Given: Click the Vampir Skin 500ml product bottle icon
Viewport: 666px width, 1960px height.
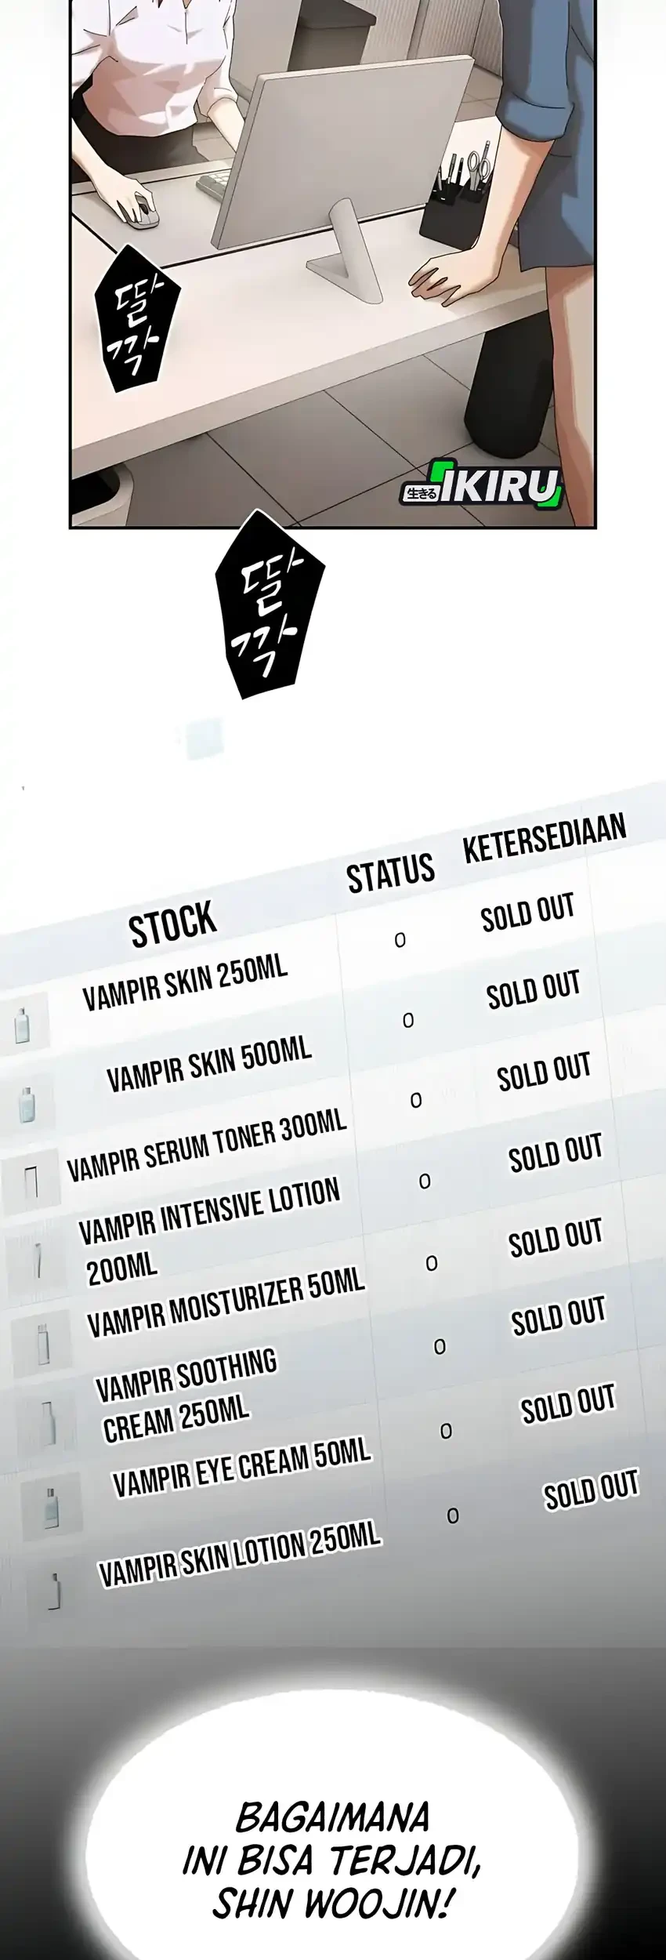Looking at the screenshot, I should (x=27, y=1103).
